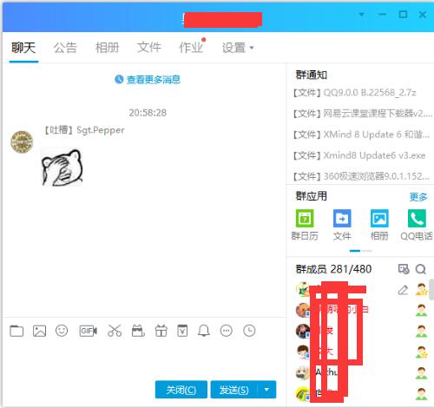
Task: Expand the 设置 settings dropdown
Action: click(238, 48)
